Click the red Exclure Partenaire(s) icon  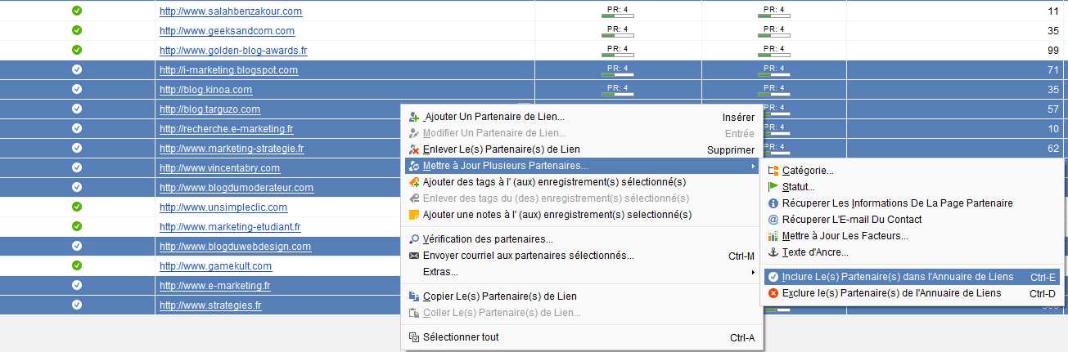pos(773,293)
